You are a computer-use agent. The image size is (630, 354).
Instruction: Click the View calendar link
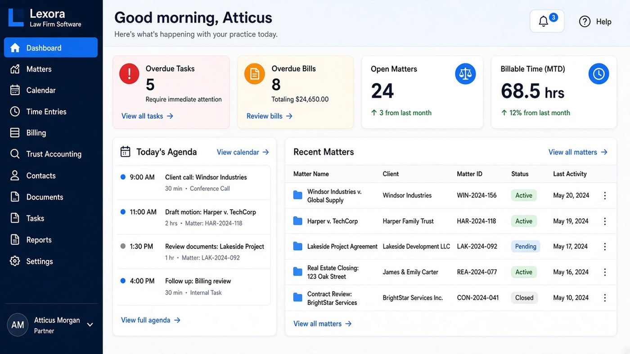243,152
